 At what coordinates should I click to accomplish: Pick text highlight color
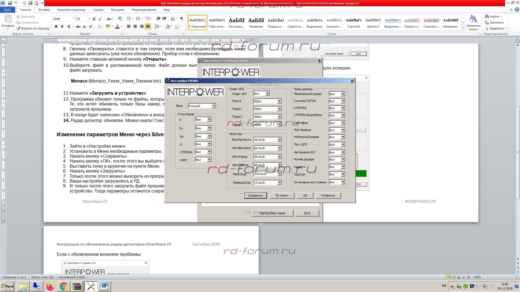pyautogui.click(x=108, y=26)
